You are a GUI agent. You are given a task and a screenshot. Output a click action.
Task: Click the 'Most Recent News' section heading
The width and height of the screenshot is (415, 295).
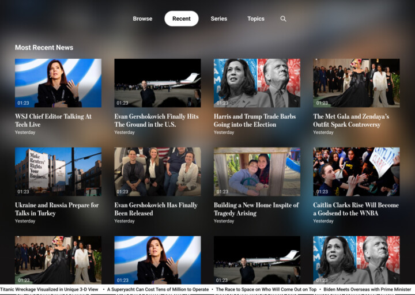pos(44,48)
